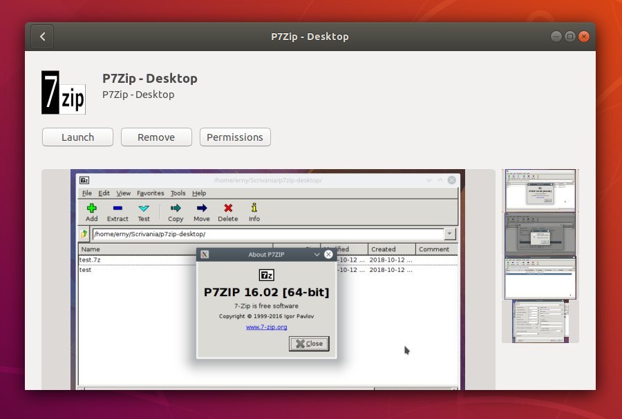Image resolution: width=622 pixels, height=419 pixels.
Task: Click the Extract minus icon in screenshot
Action: pos(117,208)
